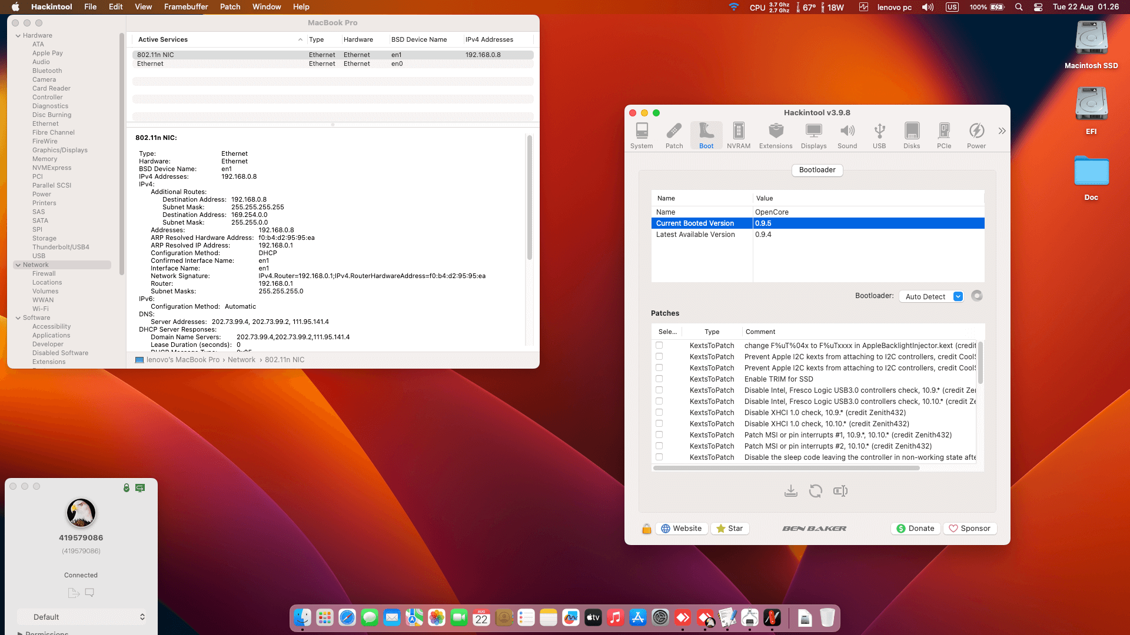The height and width of the screenshot is (635, 1130).
Task: Open the Patch menu in menu bar
Action: tap(230, 7)
